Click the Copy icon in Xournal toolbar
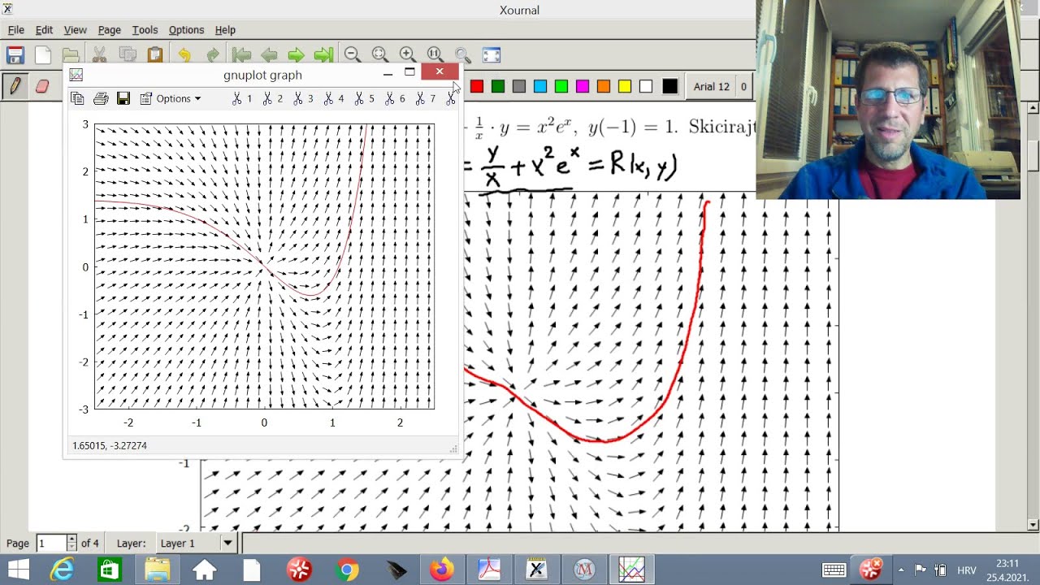 (x=127, y=55)
